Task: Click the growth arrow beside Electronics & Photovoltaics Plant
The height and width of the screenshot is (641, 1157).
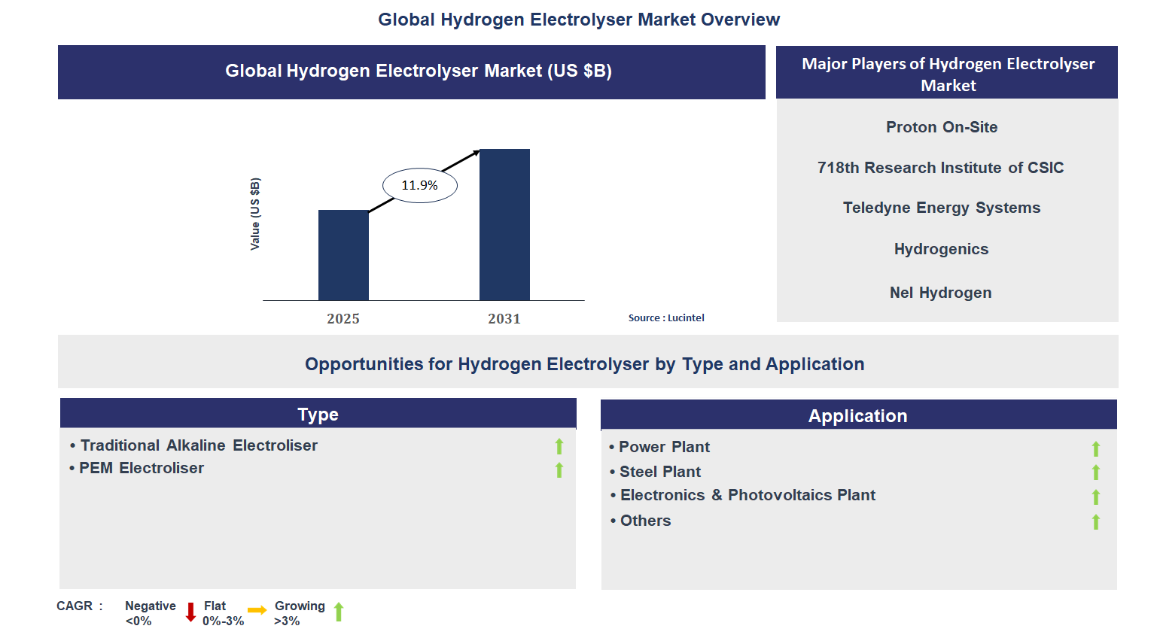Action: coord(1095,496)
